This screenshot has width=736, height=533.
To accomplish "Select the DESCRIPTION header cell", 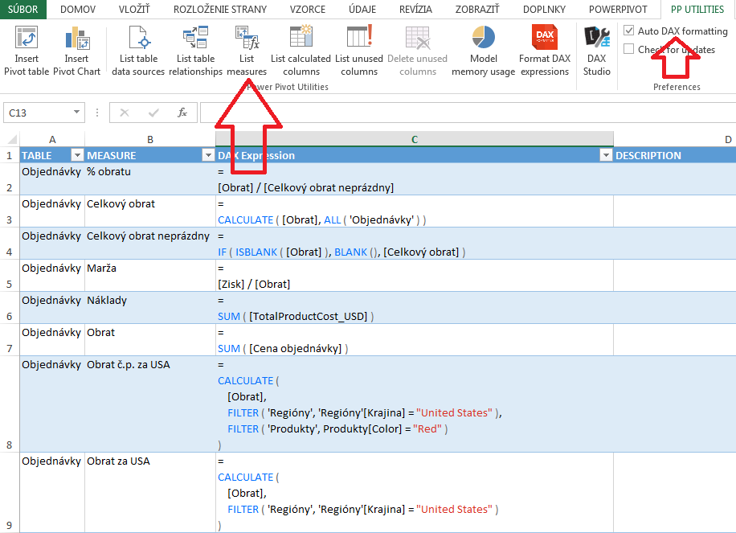I will [x=675, y=155].
